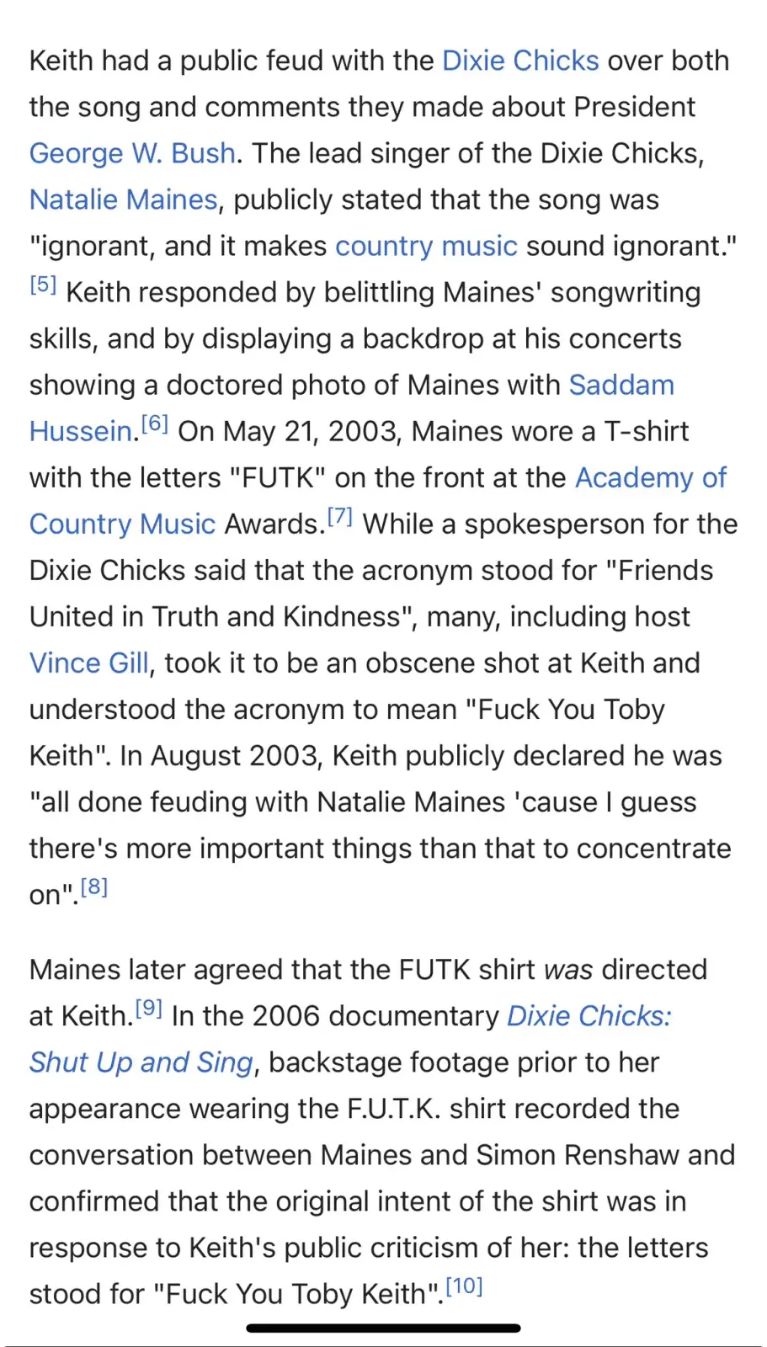
Task: Tap reference [8] ending first paragraph
Action: coord(94,887)
